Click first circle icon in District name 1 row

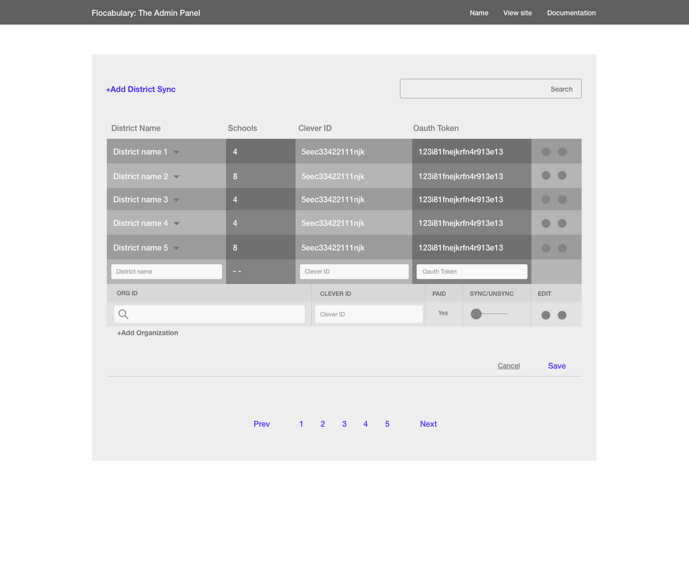[x=546, y=152]
